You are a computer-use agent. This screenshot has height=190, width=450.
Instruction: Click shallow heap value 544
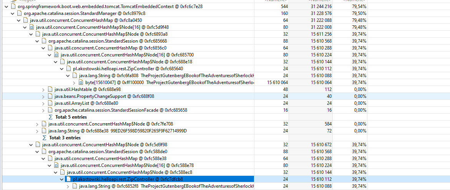click(x=285, y=6)
